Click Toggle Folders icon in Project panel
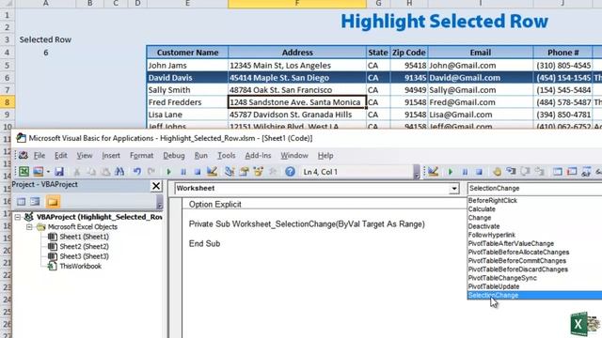The height and width of the screenshot is (338, 602). pyautogui.click(x=53, y=202)
